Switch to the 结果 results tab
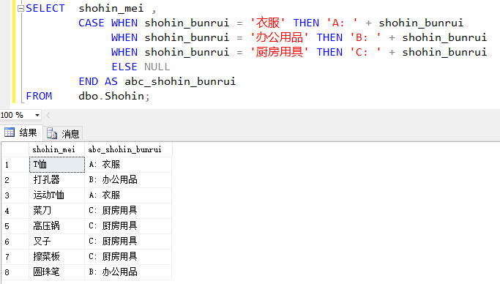 [x=21, y=132]
